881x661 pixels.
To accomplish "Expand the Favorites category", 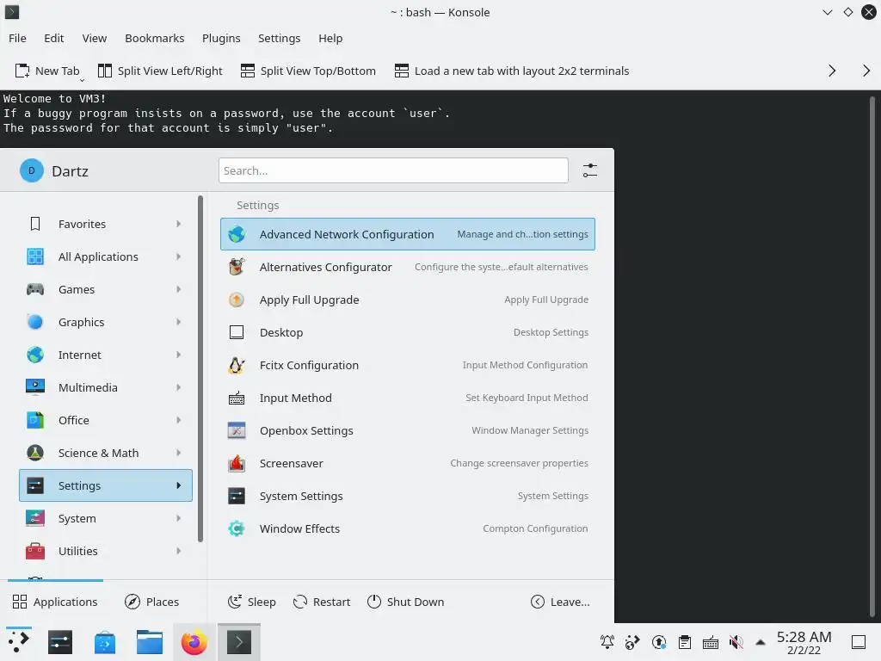I will (x=106, y=224).
